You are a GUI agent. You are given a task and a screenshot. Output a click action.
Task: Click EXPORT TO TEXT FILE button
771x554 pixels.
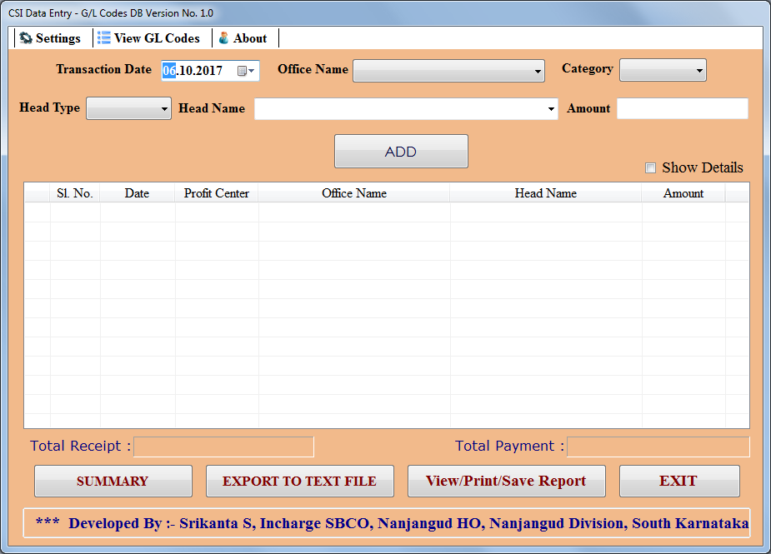[299, 481]
